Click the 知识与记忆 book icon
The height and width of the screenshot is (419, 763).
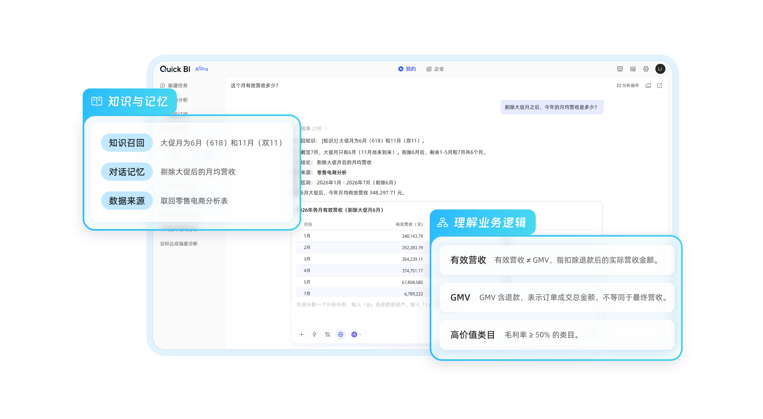coord(96,101)
